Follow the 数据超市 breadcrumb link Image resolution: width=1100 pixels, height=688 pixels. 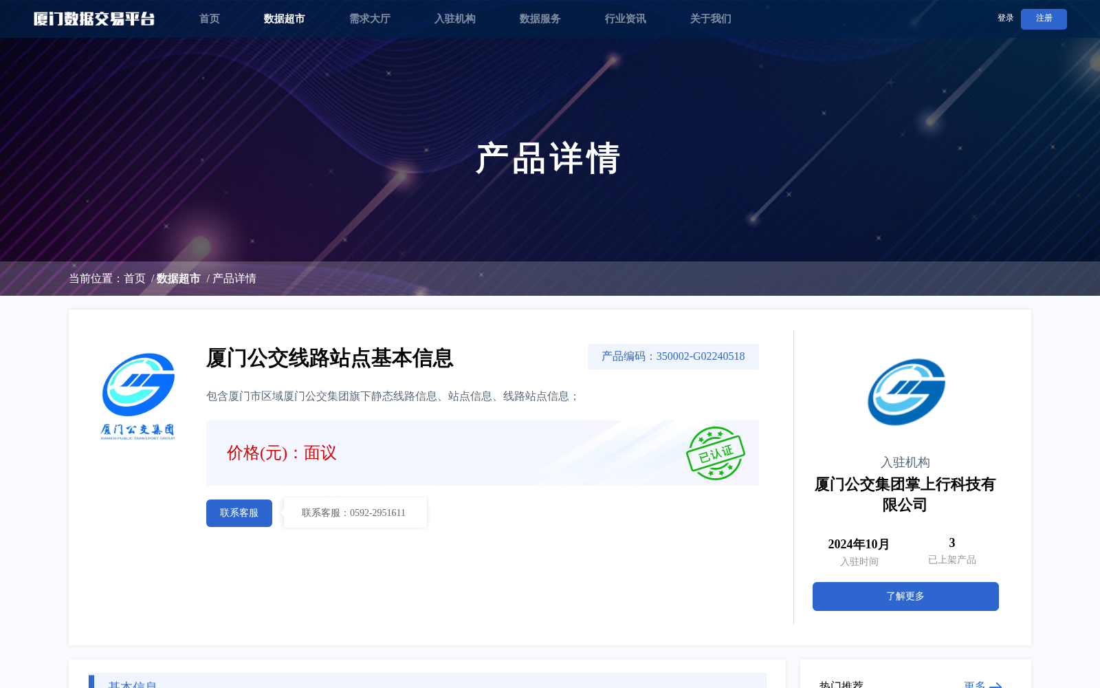[x=179, y=279]
